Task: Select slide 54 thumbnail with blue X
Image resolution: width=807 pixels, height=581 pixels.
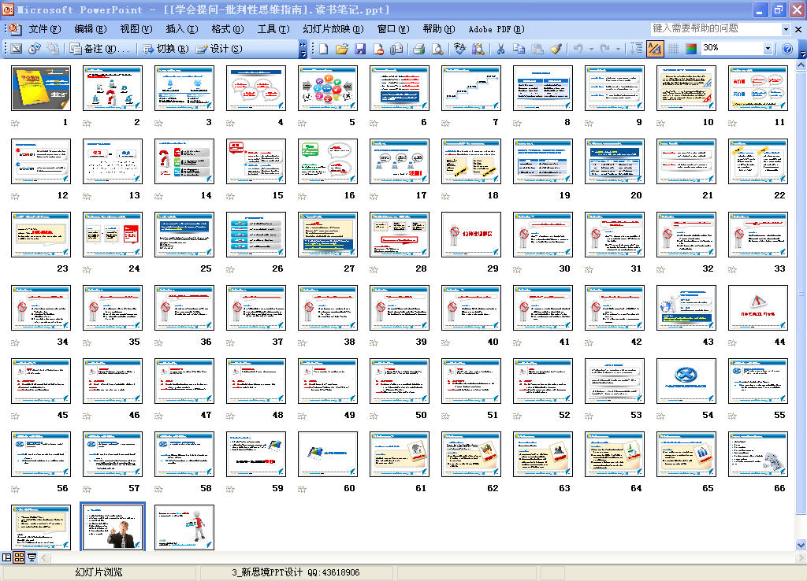Action: 686,381
